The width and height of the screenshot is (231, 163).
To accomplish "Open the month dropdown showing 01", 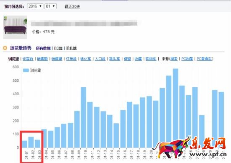I will point(50,6).
